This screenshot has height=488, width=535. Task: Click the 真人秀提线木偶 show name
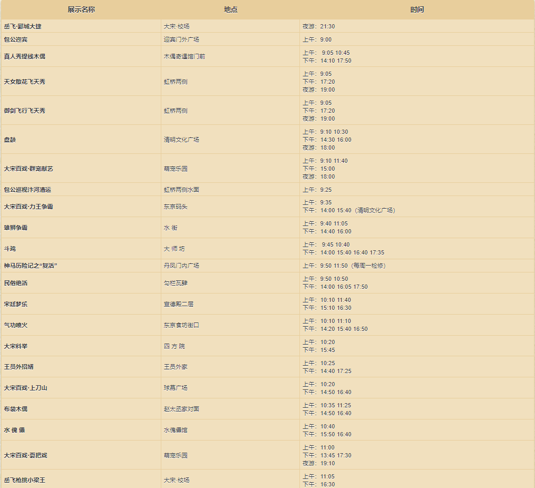pos(25,56)
